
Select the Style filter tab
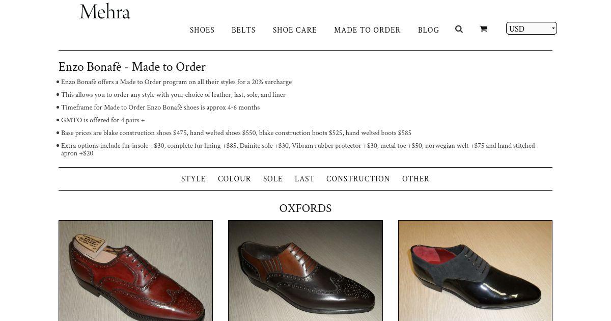point(193,179)
